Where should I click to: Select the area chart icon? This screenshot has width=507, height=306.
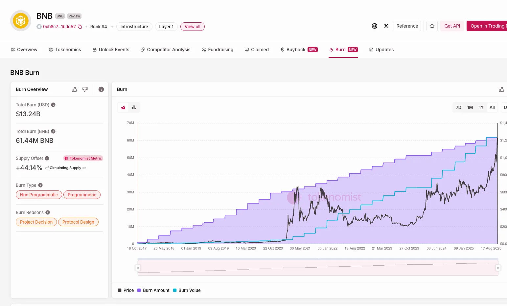coord(123,107)
